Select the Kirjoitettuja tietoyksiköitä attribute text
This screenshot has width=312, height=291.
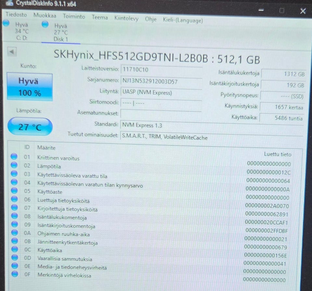click(68, 209)
